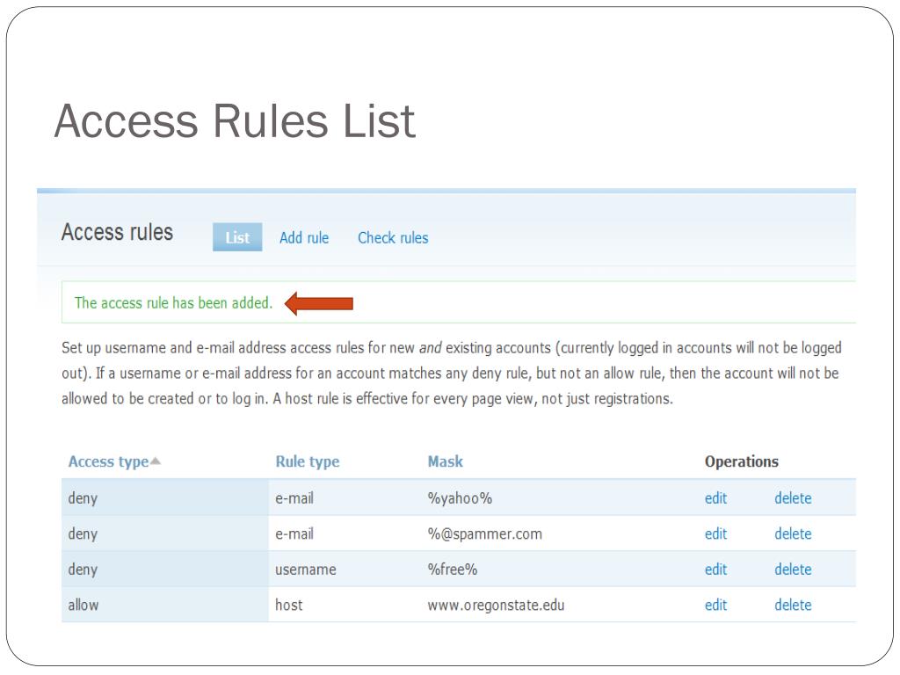This screenshot has width=900, height=675.
Task: Sort table by Rule type column
Action: 307,461
